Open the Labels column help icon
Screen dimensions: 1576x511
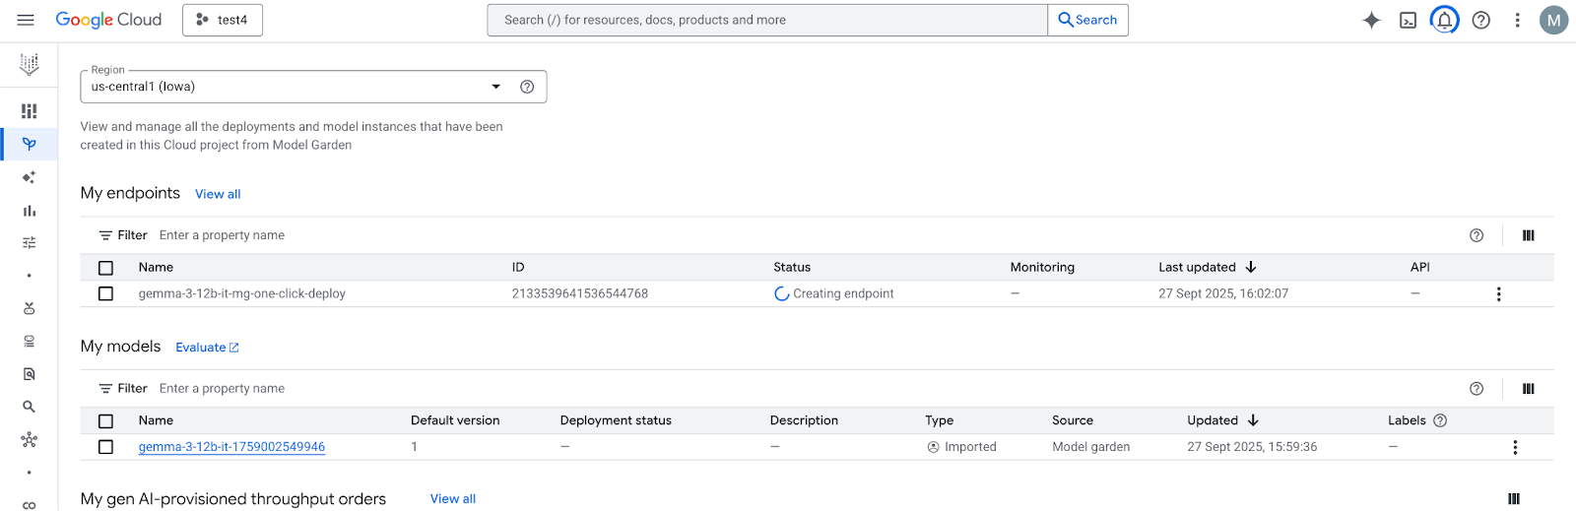(1440, 420)
